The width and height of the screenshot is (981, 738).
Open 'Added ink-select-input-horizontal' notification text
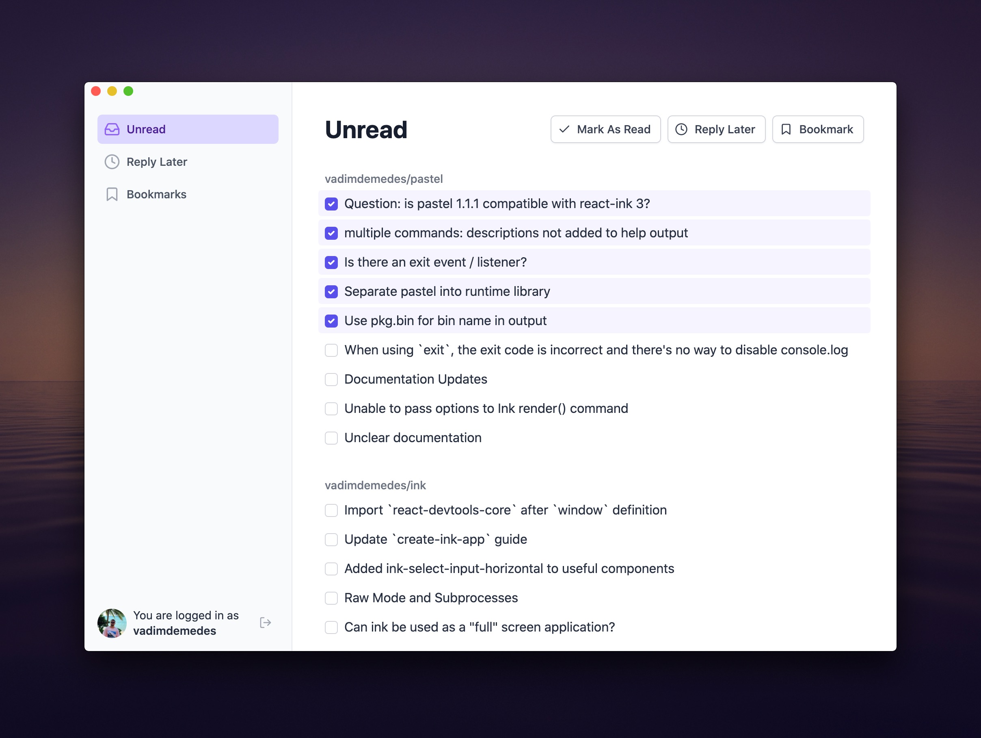(x=509, y=569)
